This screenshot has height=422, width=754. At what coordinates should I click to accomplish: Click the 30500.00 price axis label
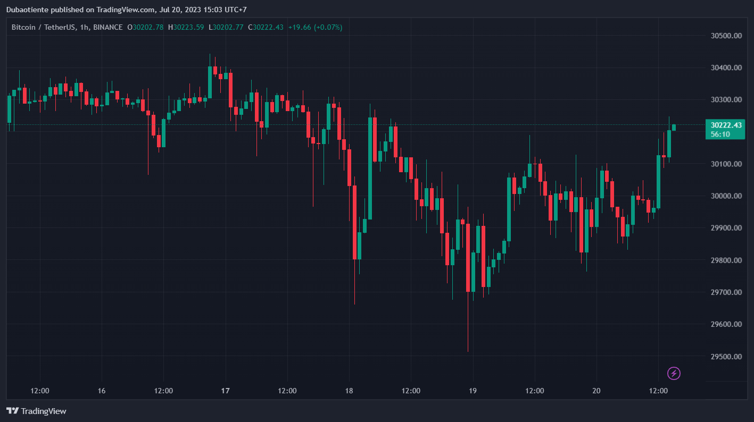726,36
